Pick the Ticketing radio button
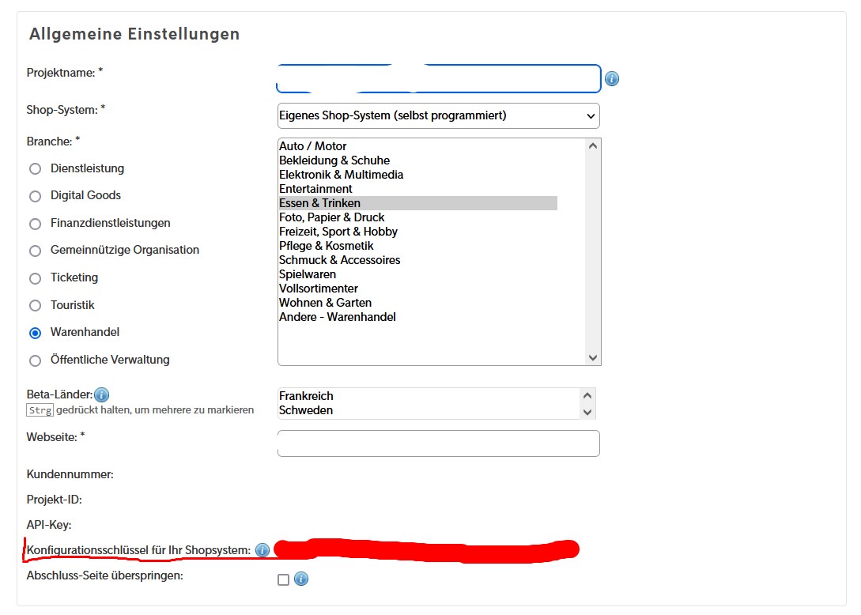The height and width of the screenshot is (615, 861). click(x=35, y=278)
